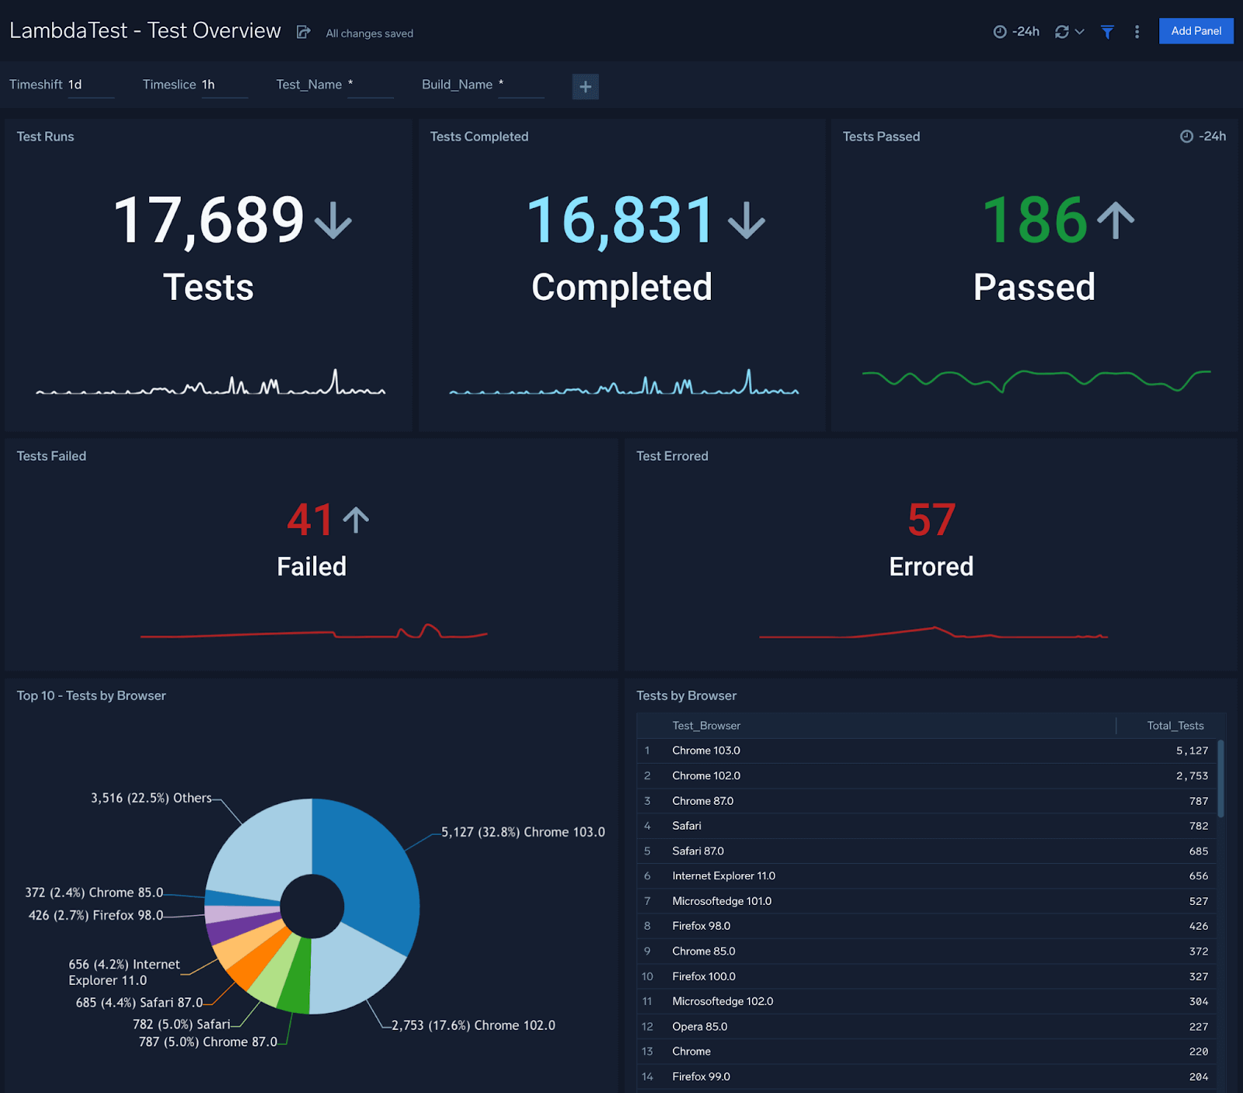
Task: Select the Firefox 99.0 table row
Action: coord(926,1077)
